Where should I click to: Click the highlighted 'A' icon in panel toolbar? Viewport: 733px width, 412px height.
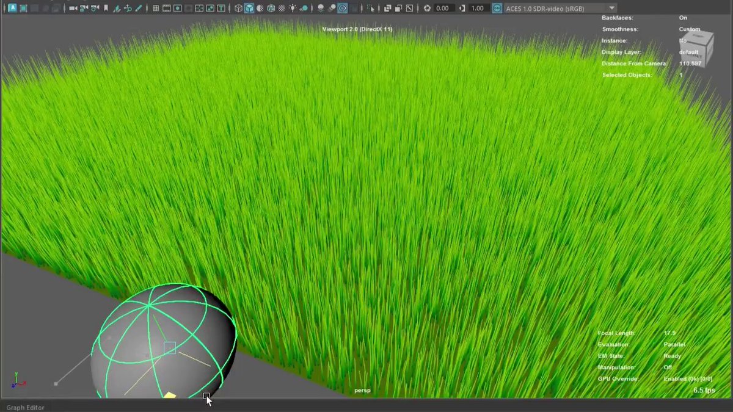pyautogui.click(x=12, y=9)
